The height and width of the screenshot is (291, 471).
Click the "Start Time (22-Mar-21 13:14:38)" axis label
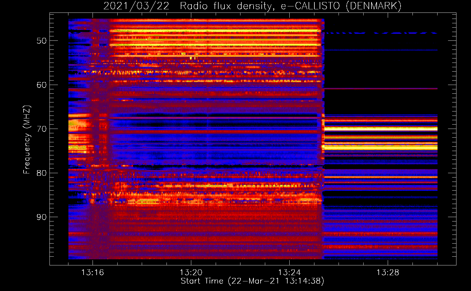click(x=252, y=281)
